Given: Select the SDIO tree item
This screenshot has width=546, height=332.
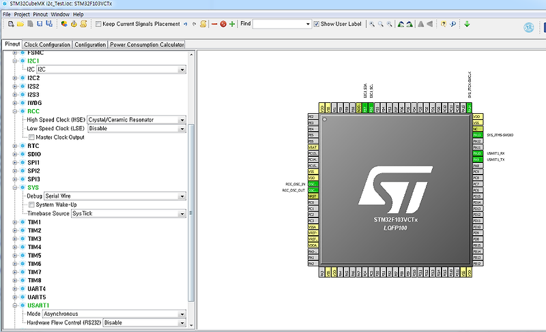Looking at the screenshot, I should click(x=34, y=154).
